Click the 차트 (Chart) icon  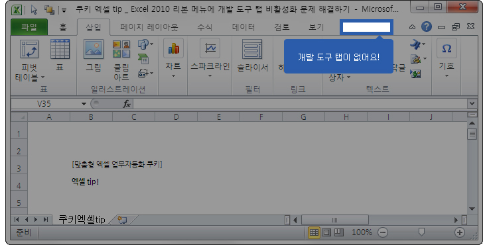(173, 48)
